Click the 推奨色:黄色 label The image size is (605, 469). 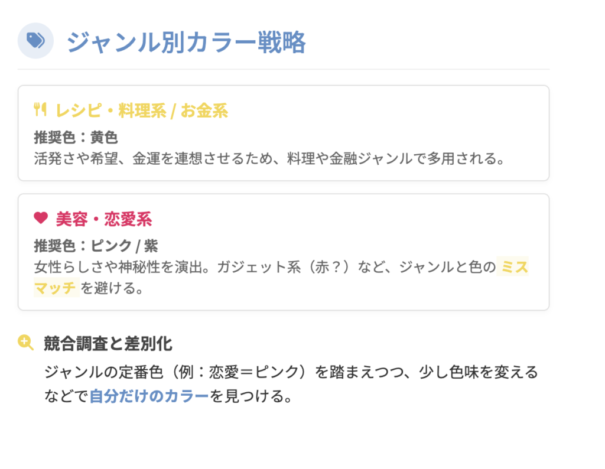76,138
